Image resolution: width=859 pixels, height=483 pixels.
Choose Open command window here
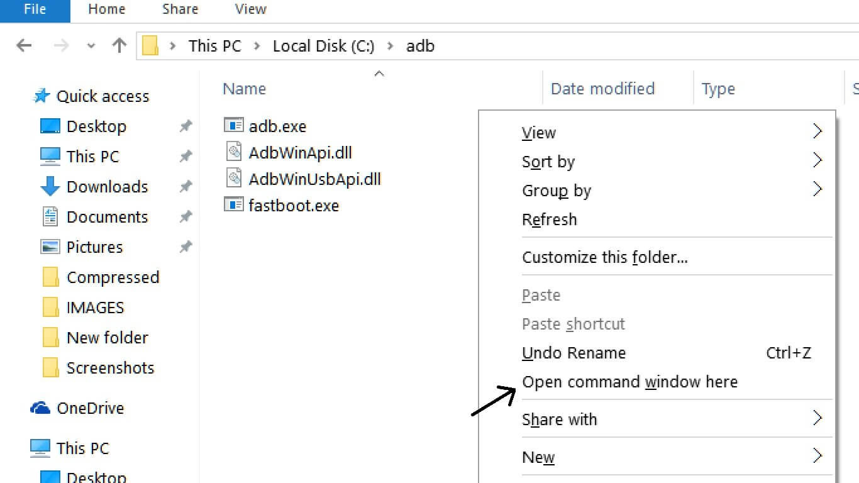tap(629, 382)
